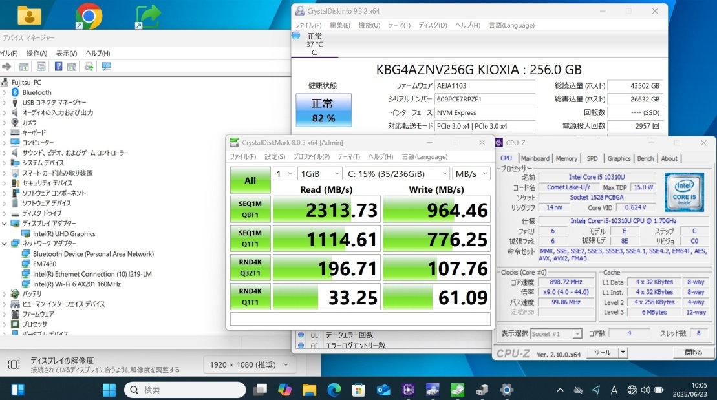Click the help question-mark icon in Device Manager toolbar
Screen dimensions: 717x400
58,67
